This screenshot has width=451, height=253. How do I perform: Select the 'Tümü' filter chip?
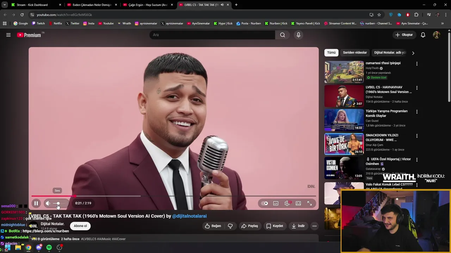(331, 53)
